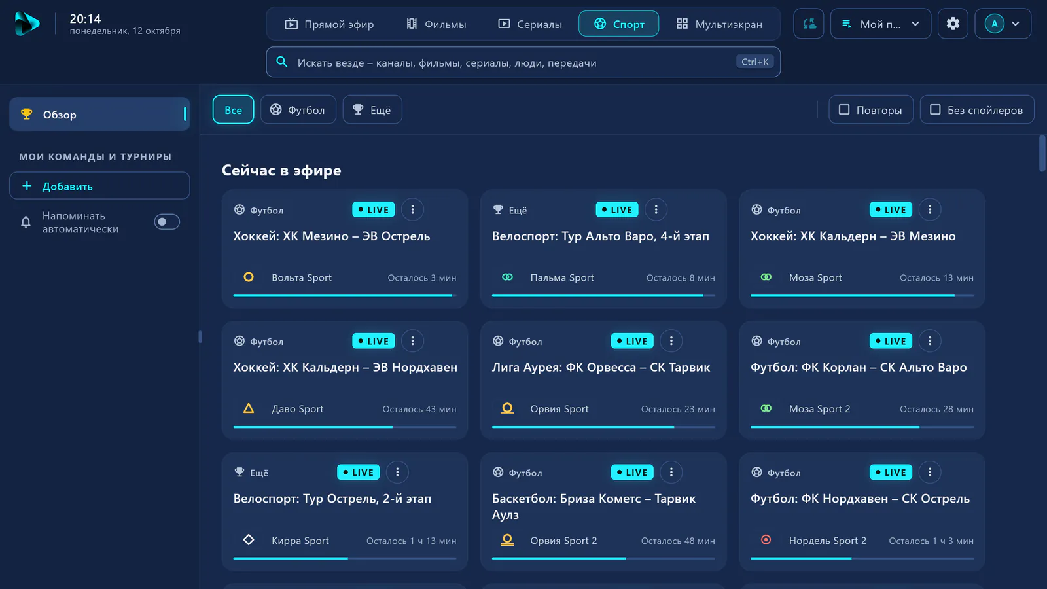Open three-dot menu on ХК Мезино – ЭВ Острель card
The image size is (1047, 589).
click(412, 209)
